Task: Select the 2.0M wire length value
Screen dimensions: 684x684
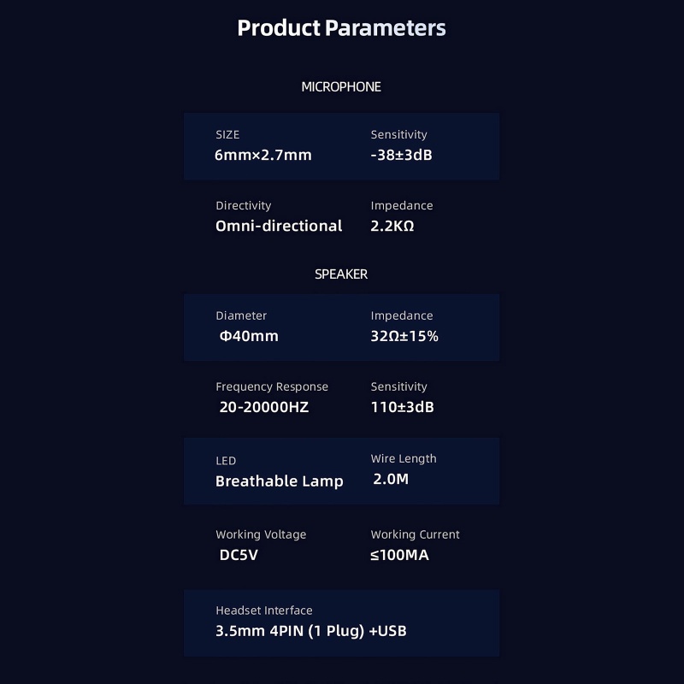Action: 391,479
